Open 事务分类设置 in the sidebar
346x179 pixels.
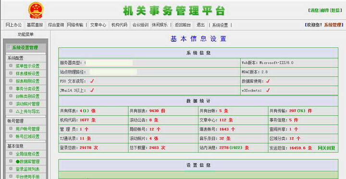pos(27,89)
